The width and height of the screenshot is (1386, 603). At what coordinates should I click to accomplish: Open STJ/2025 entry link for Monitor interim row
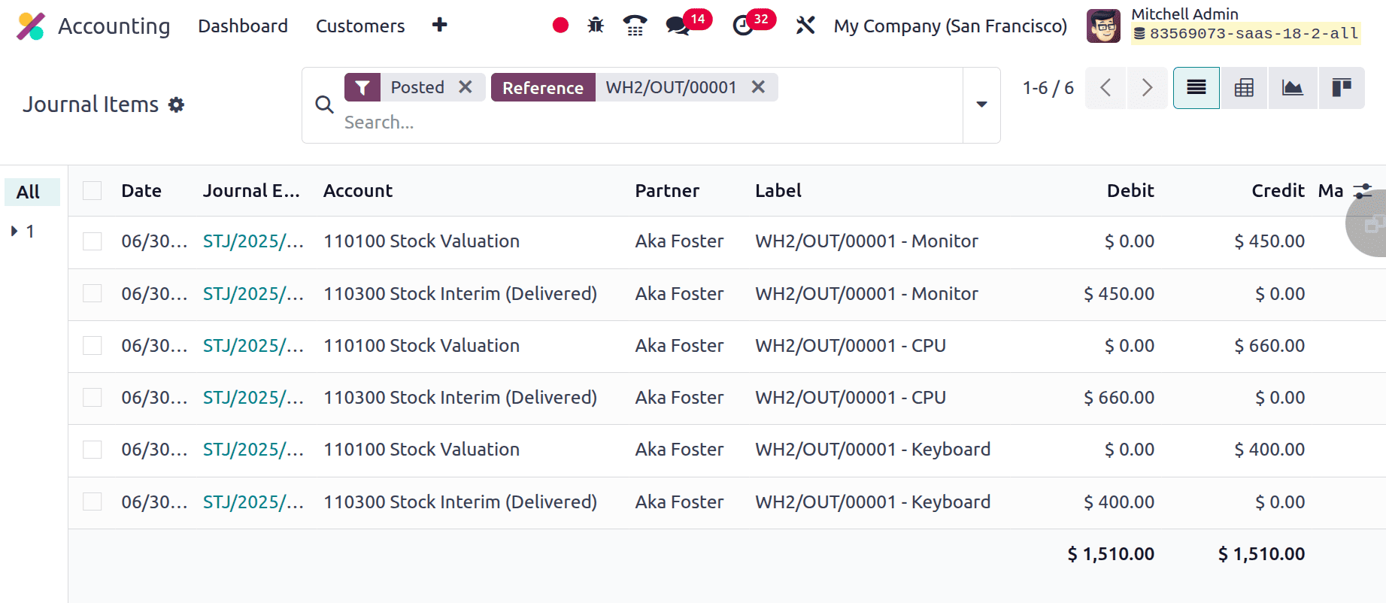click(x=253, y=293)
